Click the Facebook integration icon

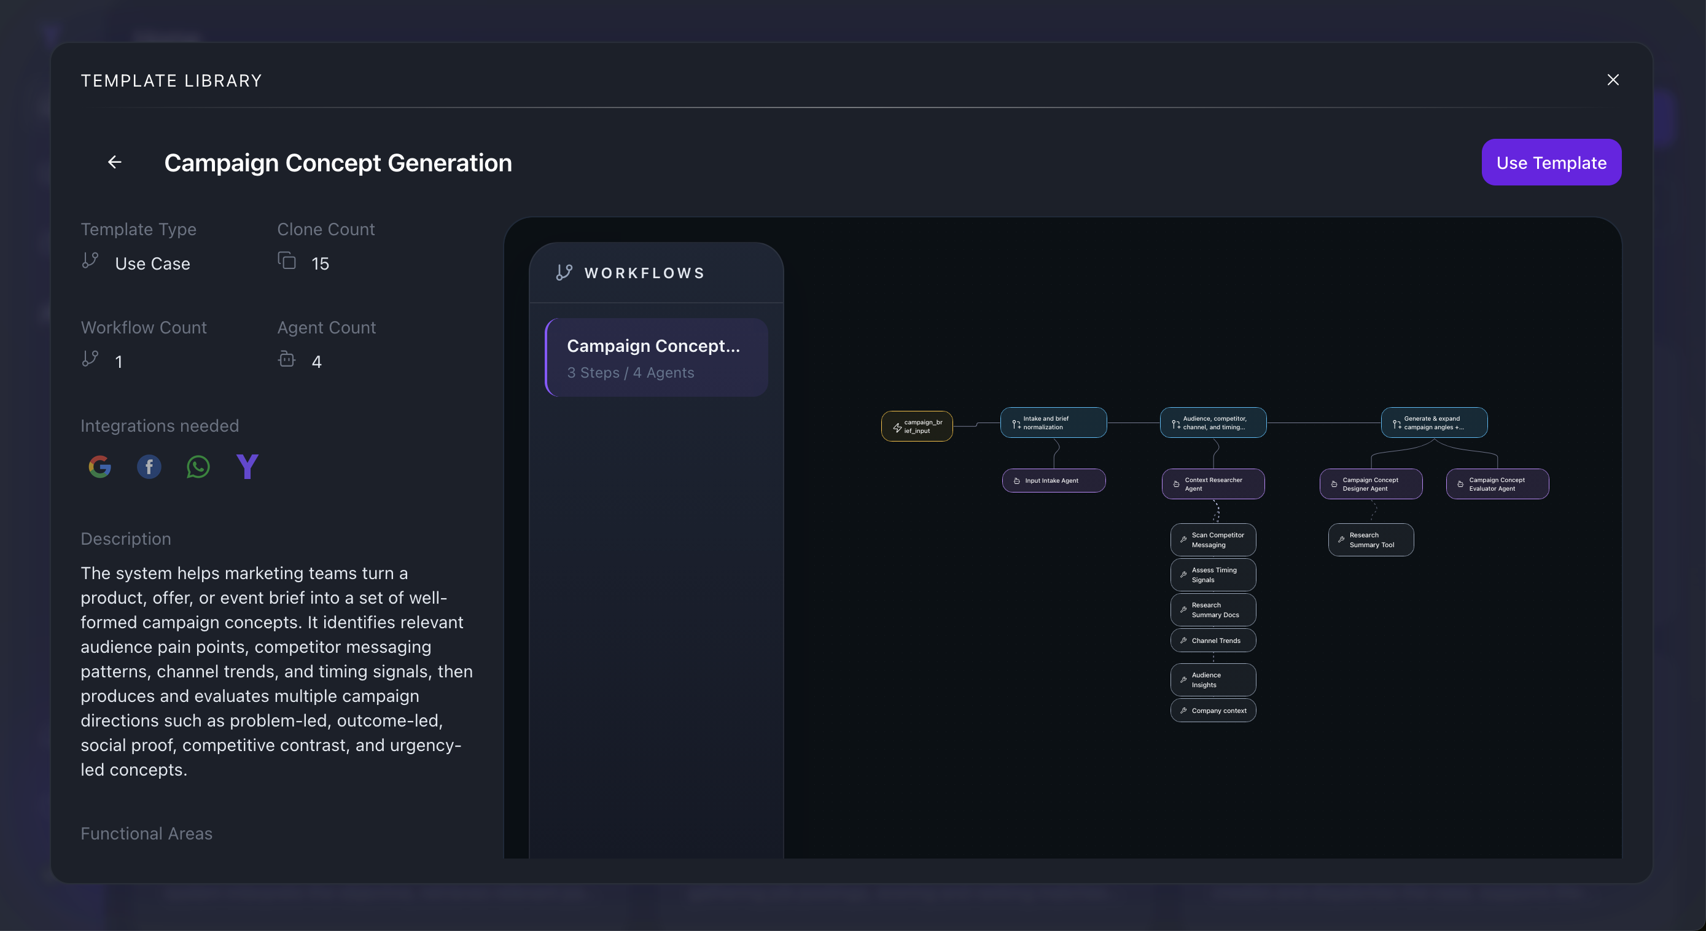[149, 467]
